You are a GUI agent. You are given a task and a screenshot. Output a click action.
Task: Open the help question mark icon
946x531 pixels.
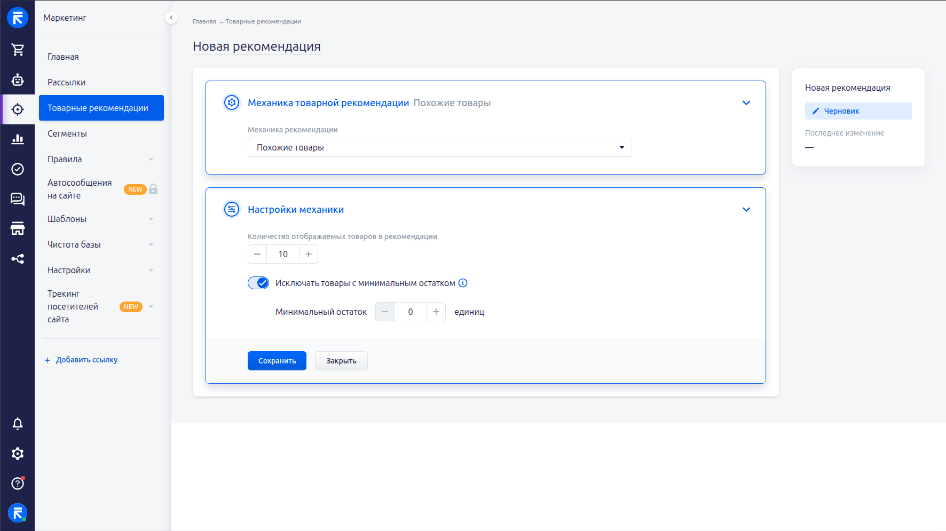coord(18,484)
